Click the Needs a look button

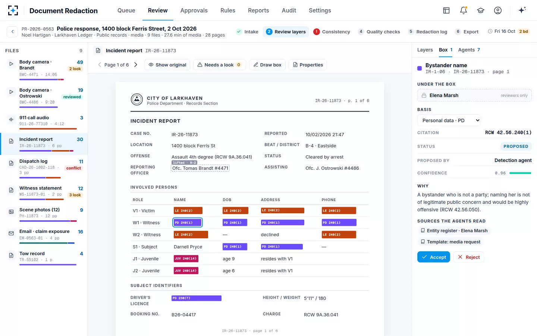pyautogui.click(x=219, y=65)
